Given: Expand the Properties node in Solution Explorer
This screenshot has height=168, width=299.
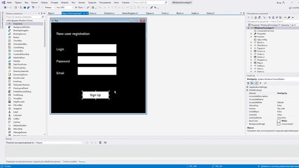Looking at the screenshot, I should click(x=251, y=34).
